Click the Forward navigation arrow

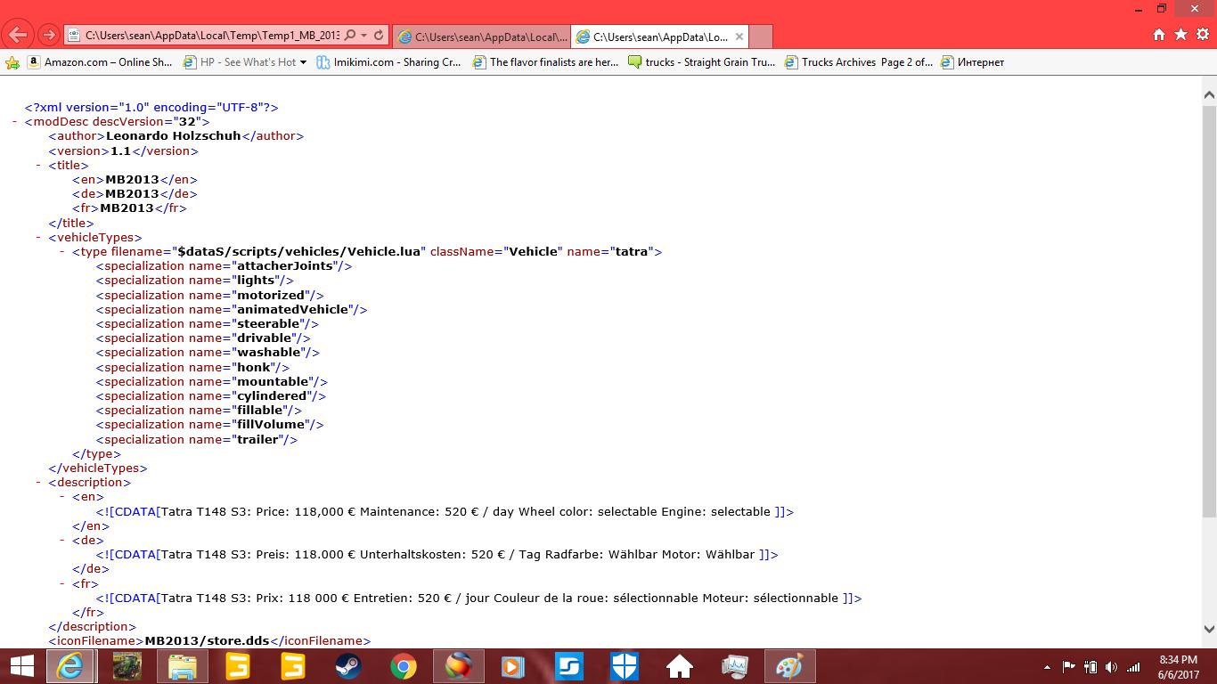tap(49, 36)
